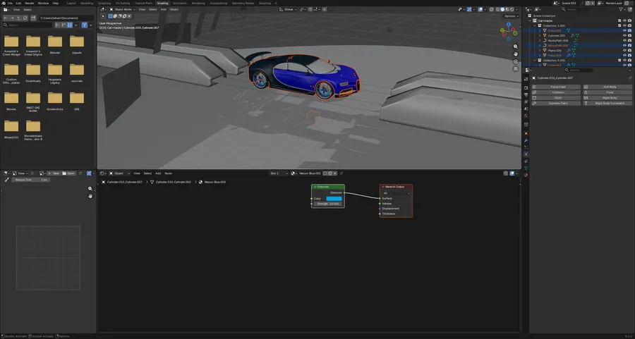Select wireframe viewport shading mode
635x339 pixels.
coord(497,9)
